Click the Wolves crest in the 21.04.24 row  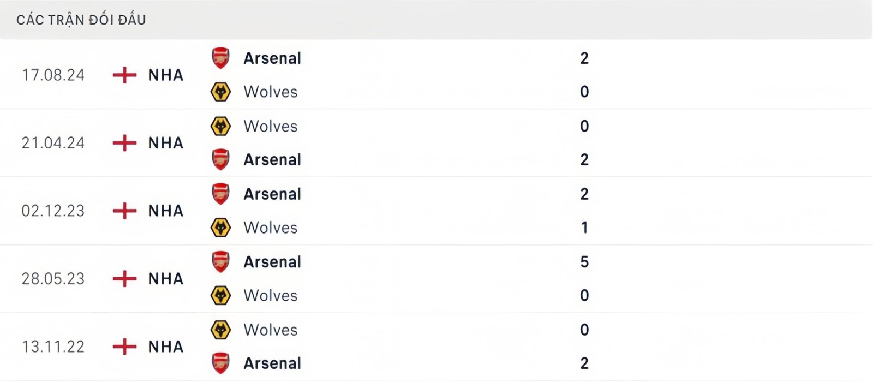pyautogui.click(x=220, y=126)
